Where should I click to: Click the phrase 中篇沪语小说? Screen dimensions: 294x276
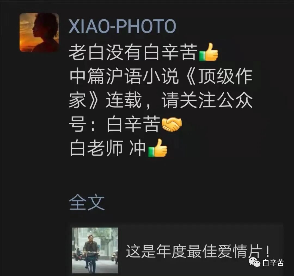click(124, 76)
